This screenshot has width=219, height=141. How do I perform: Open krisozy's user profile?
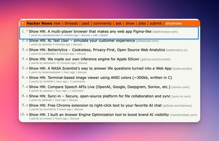48,118
